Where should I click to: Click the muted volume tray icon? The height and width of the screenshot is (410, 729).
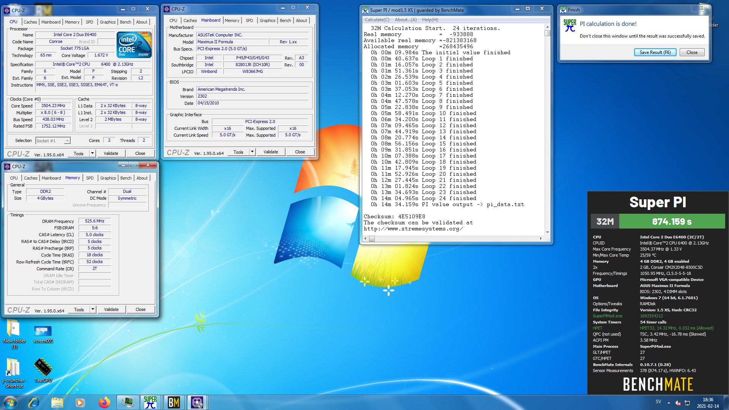click(678, 403)
